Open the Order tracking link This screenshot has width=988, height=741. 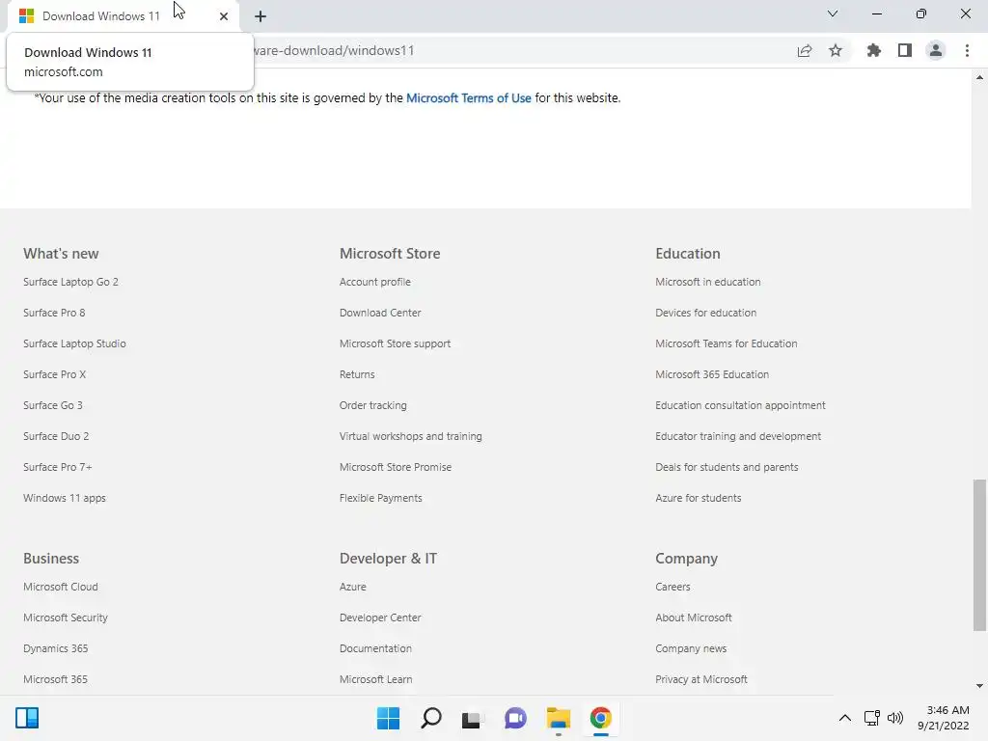tap(373, 405)
